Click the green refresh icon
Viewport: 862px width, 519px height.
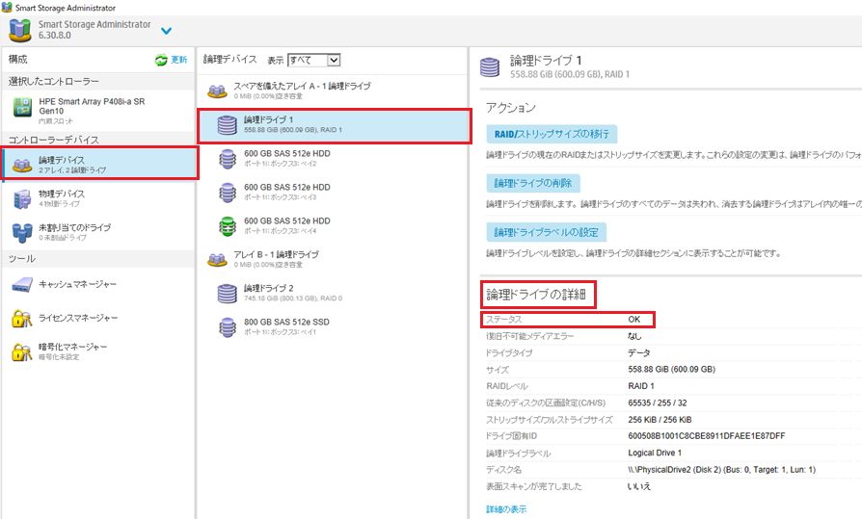click(x=161, y=60)
